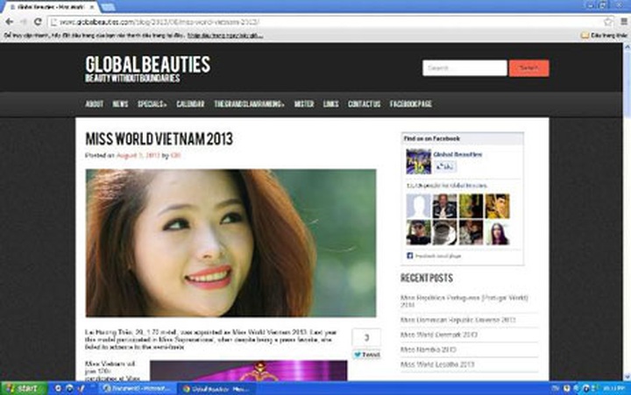Click the tweet count box

366,337
